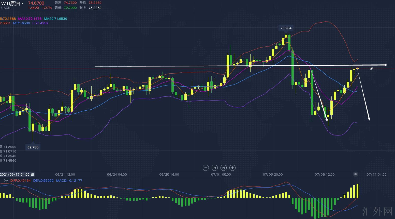Skip forward using the next-bar icon
395x219 pixels.
(x=224, y=168)
